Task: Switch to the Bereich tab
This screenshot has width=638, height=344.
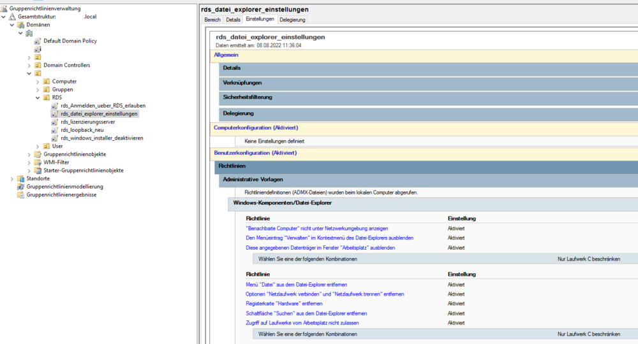Action: point(212,20)
